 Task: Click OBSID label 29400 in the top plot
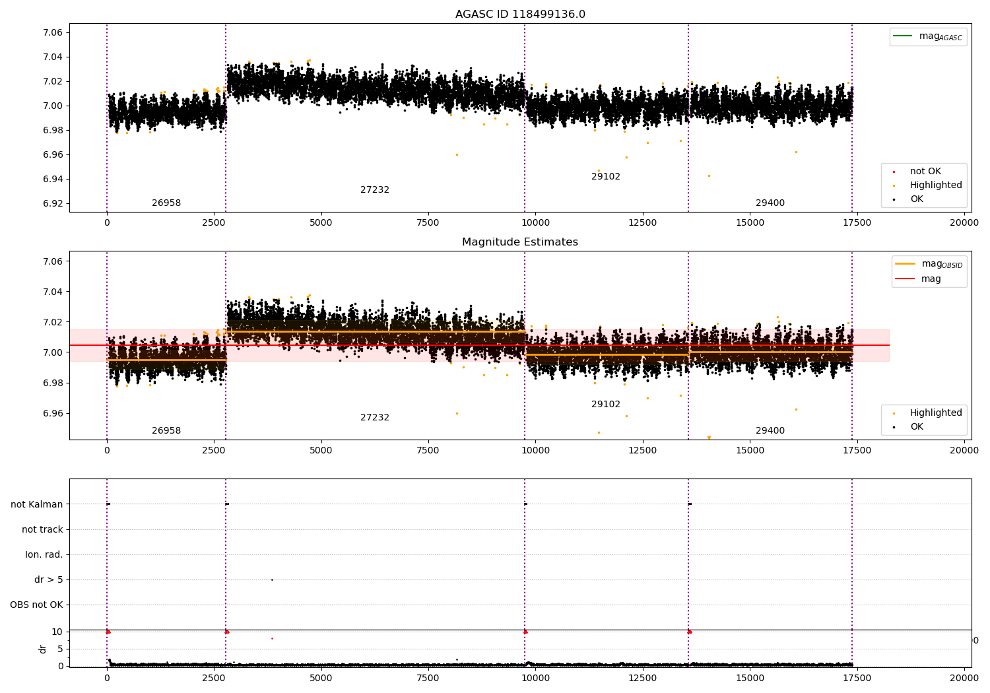pos(770,203)
